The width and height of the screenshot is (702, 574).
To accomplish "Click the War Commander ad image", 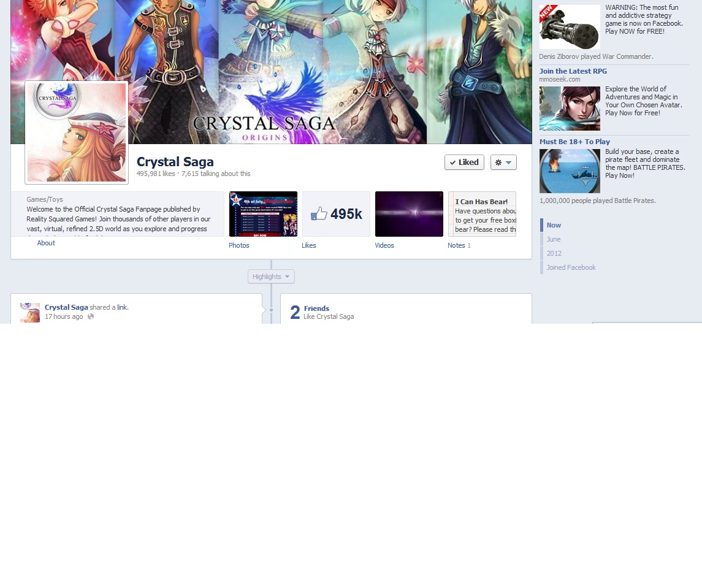I will tap(570, 27).
